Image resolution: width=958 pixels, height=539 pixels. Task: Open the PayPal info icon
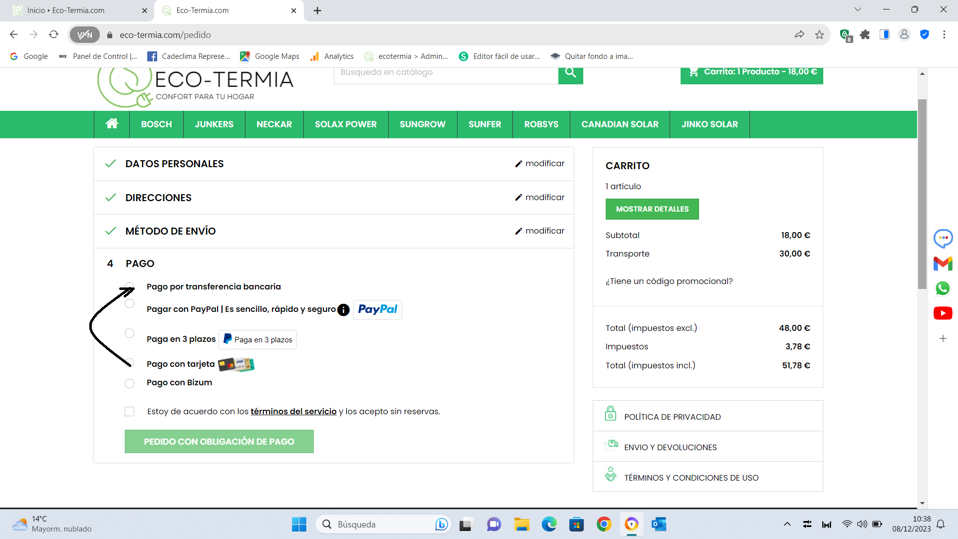(343, 310)
